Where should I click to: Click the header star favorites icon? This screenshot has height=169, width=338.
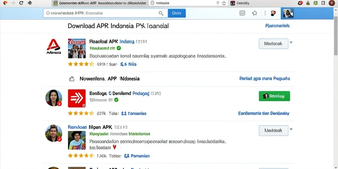coord(254,13)
